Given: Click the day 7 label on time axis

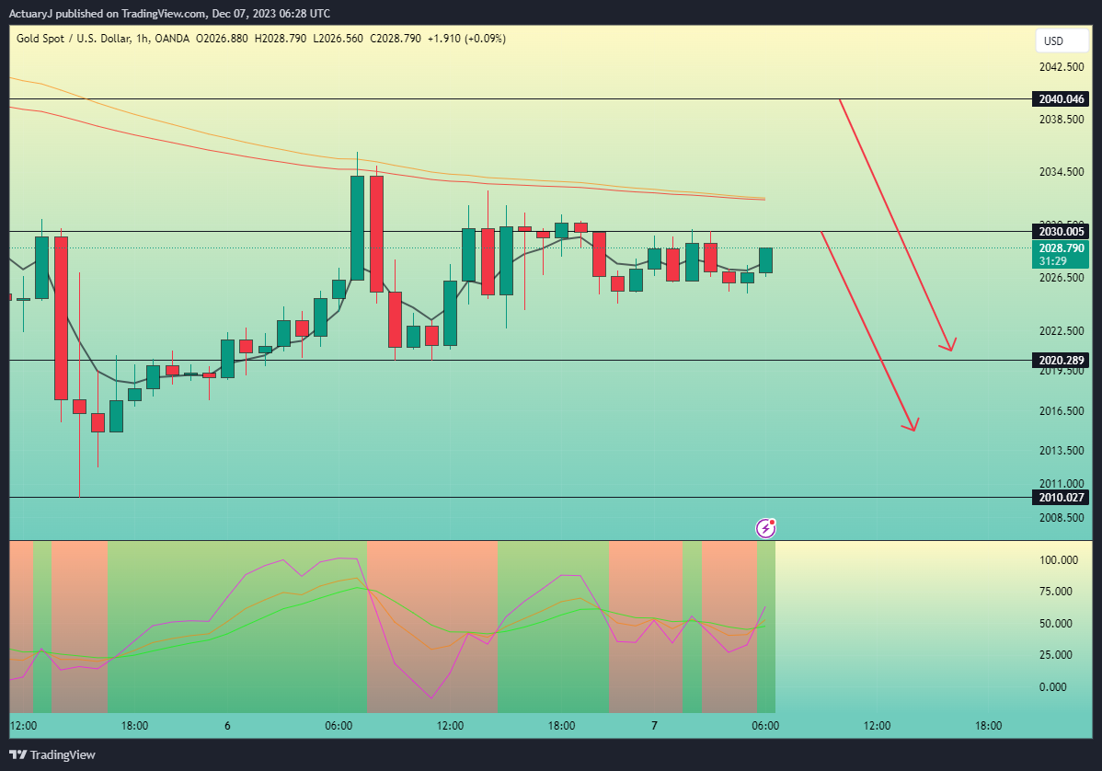Looking at the screenshot, I should pos(654,726).
